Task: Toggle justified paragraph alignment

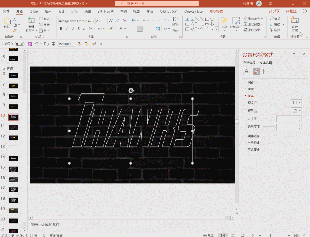Action: coord(152,29)
